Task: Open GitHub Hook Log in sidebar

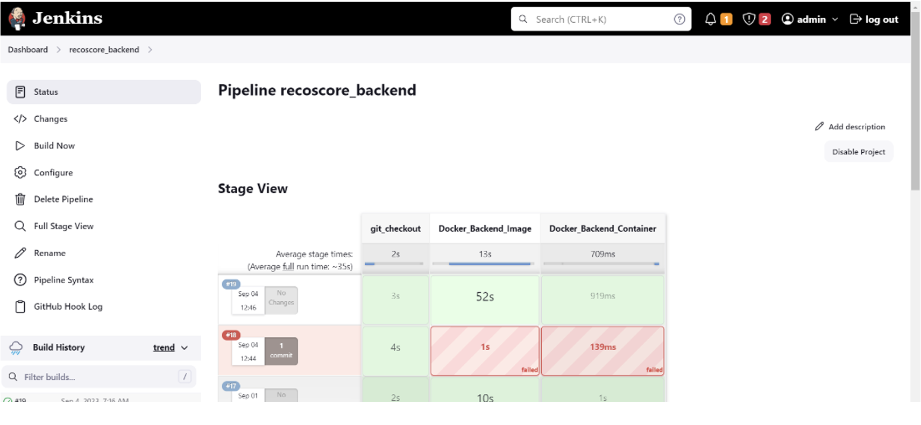Action: point(104,307)
